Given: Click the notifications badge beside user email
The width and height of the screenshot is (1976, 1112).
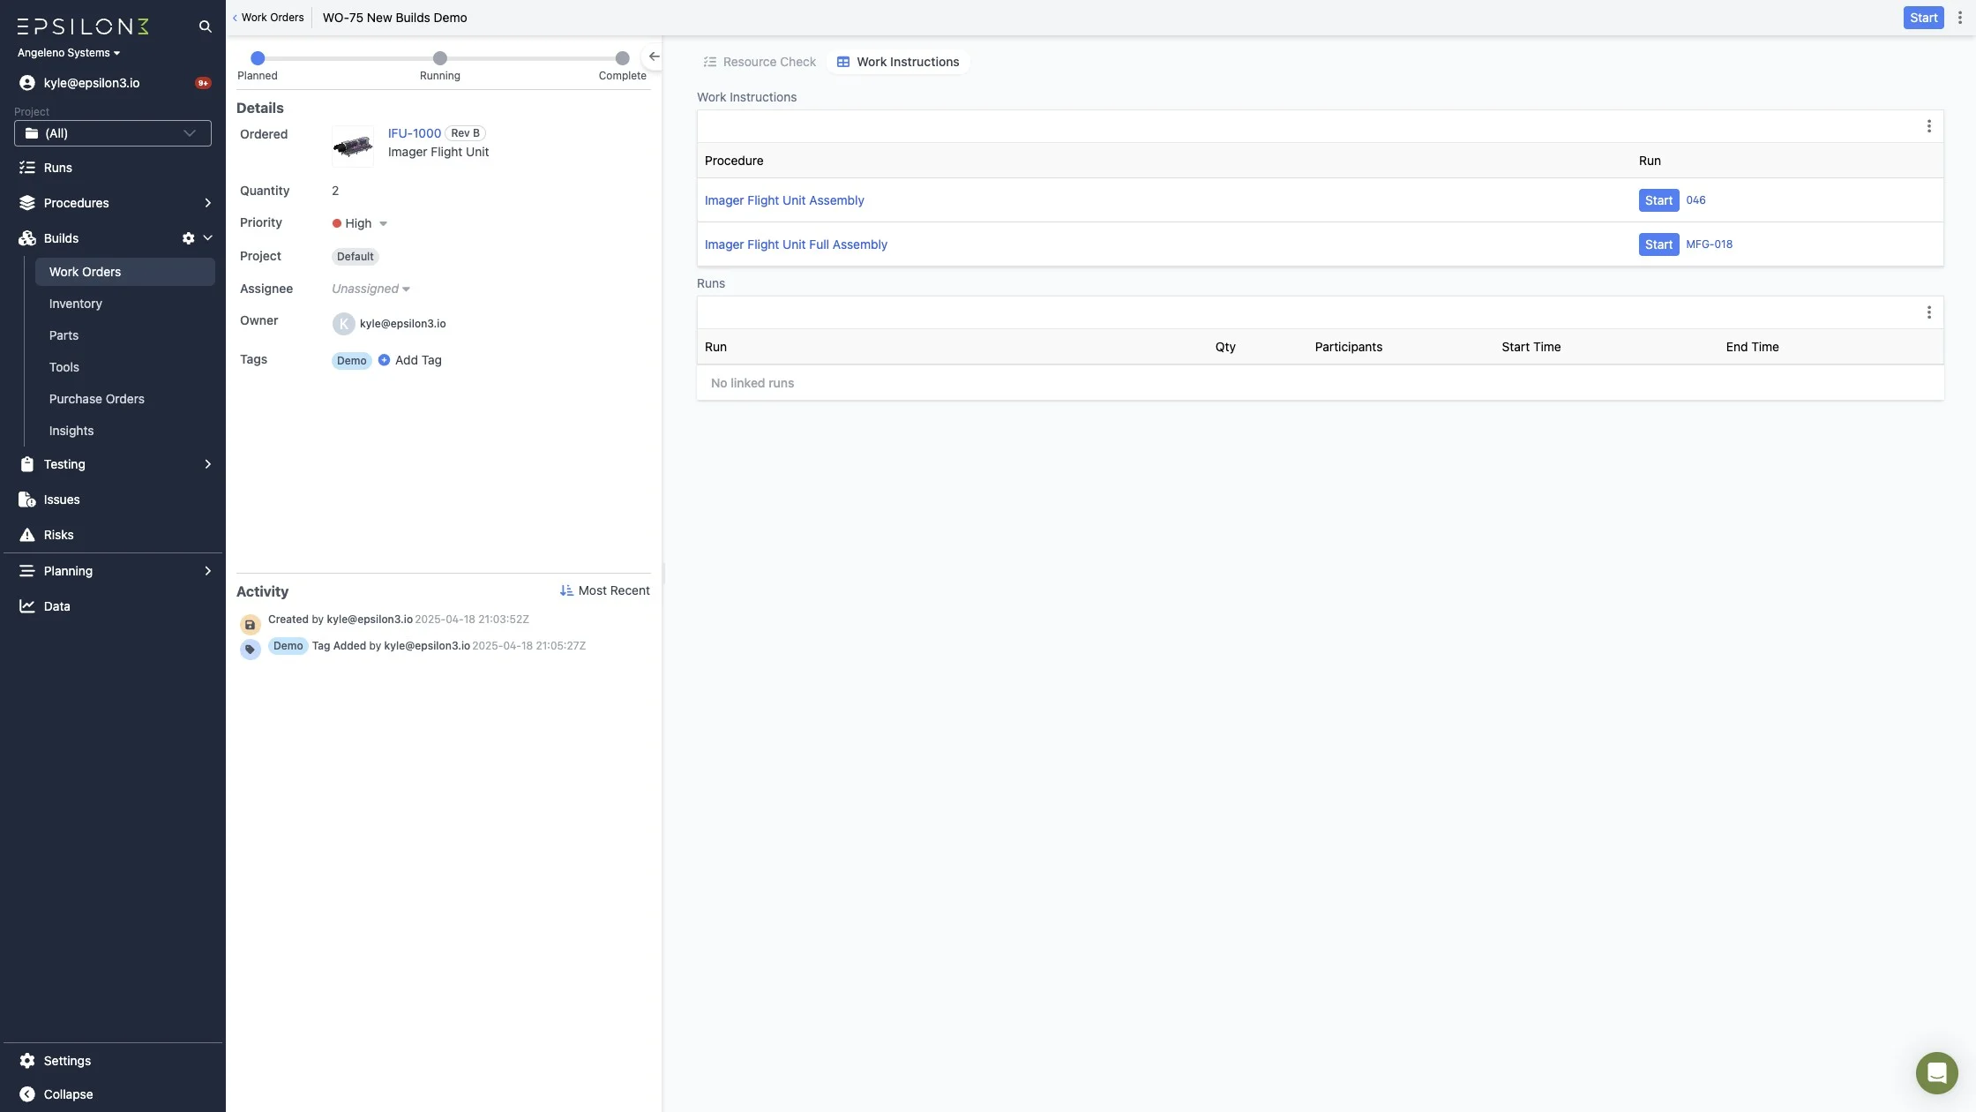Looking at the screenshot, I should [203, 83].
